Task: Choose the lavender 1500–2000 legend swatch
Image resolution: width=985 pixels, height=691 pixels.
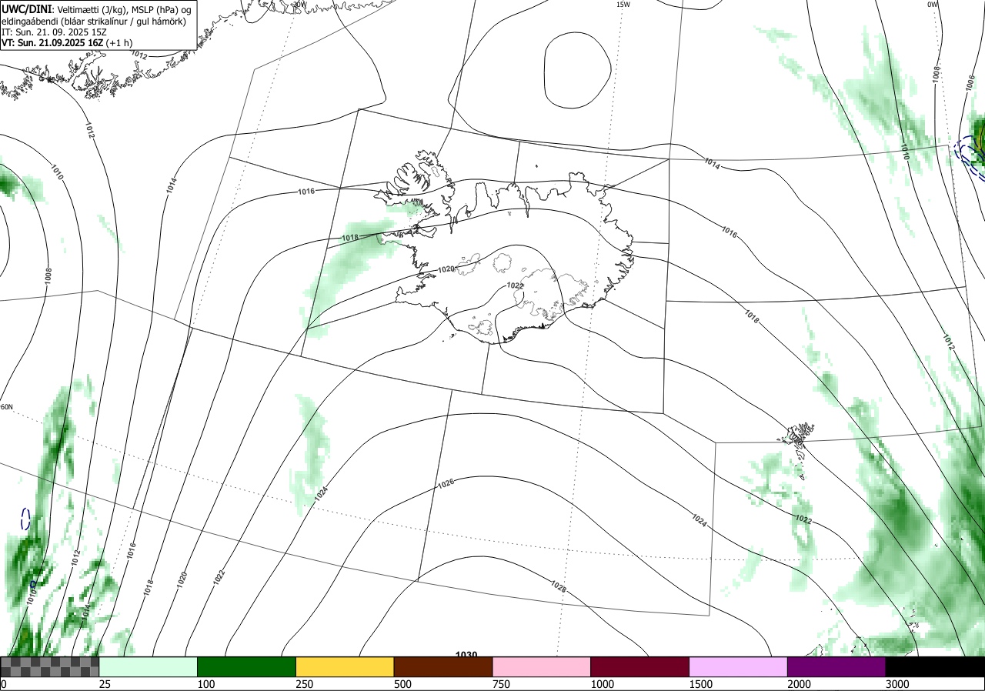Action: (x=739, y=666)
